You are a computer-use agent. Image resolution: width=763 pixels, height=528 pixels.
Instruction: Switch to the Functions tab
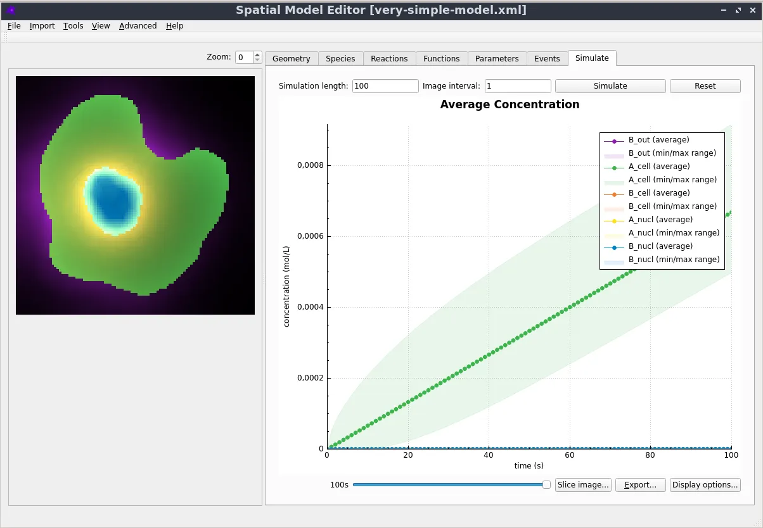coord(442,58)
